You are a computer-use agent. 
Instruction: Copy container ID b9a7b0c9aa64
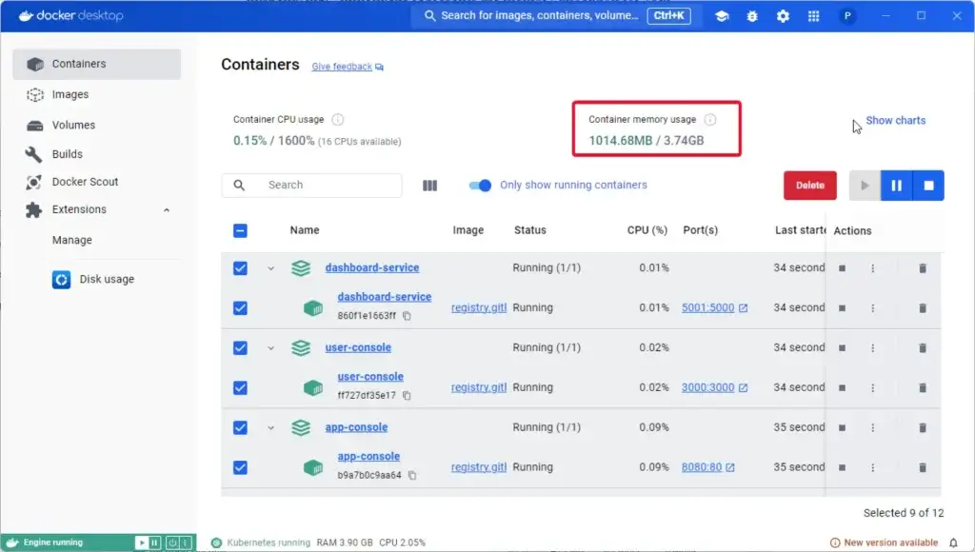tap(412, 476)
